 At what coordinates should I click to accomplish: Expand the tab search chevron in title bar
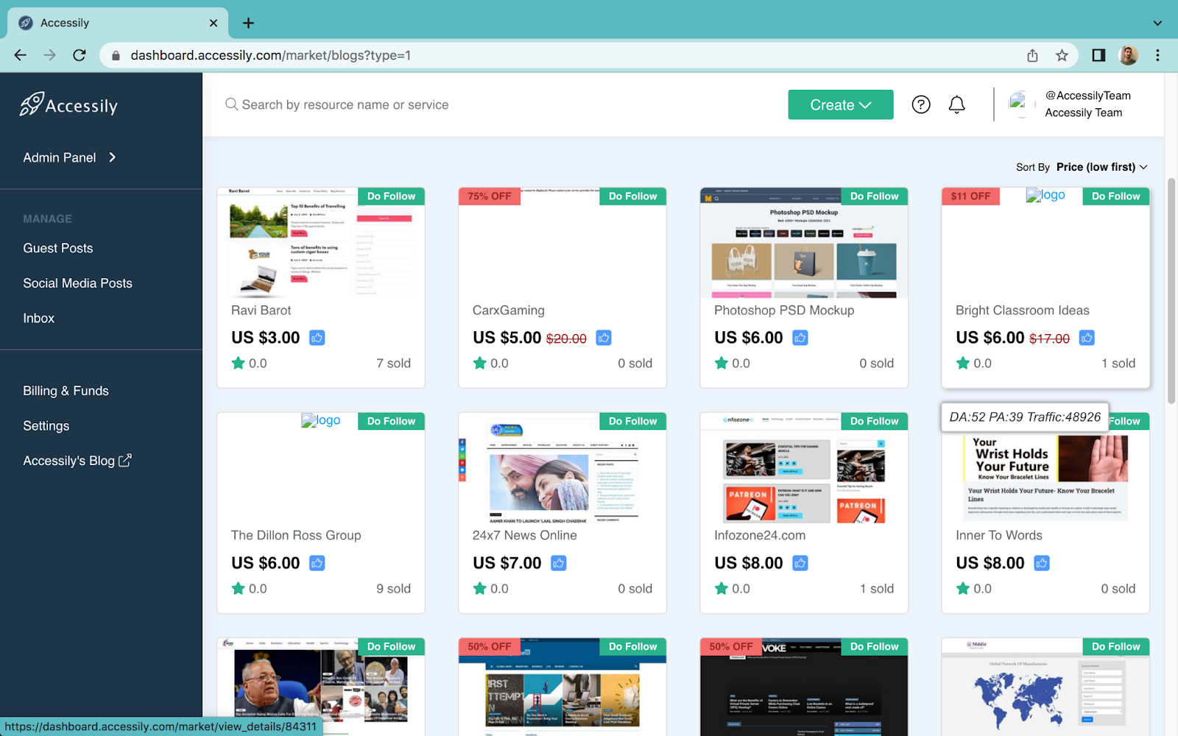pos(1157,23)
